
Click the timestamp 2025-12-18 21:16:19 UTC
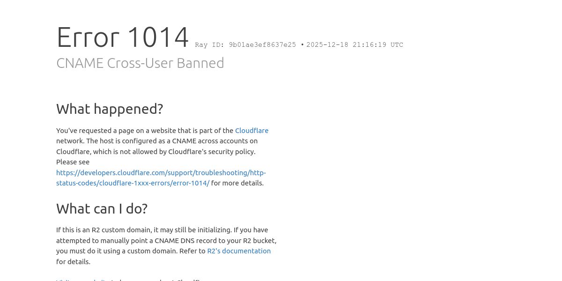[x=355, y=45]
